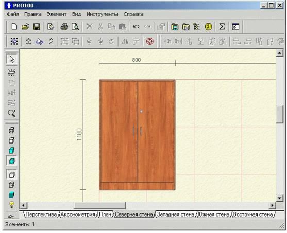Toggle the wireframe cube display mode
The image size is (287, 233).
tap(11, 130)
